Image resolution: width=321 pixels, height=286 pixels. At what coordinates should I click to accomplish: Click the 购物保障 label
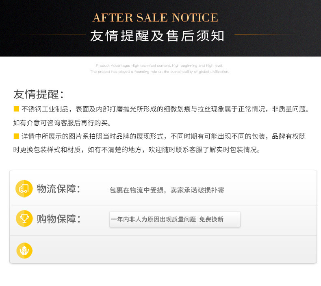pos(58,219)
